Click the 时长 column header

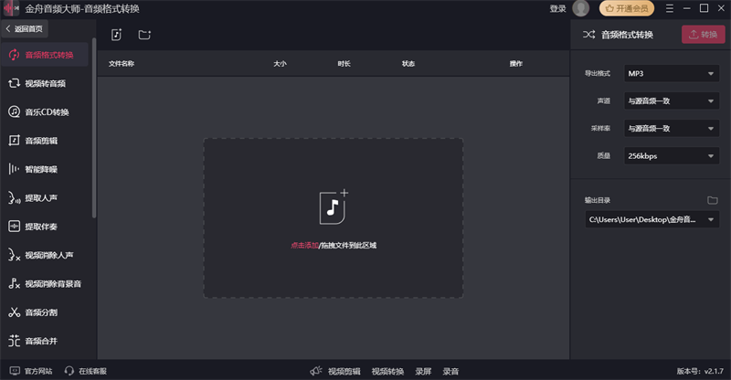[344, 63]
